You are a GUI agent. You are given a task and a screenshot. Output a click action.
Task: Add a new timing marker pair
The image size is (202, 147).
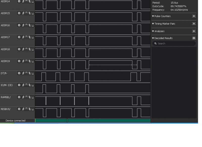pyautogui.click(x=194, y=24)
